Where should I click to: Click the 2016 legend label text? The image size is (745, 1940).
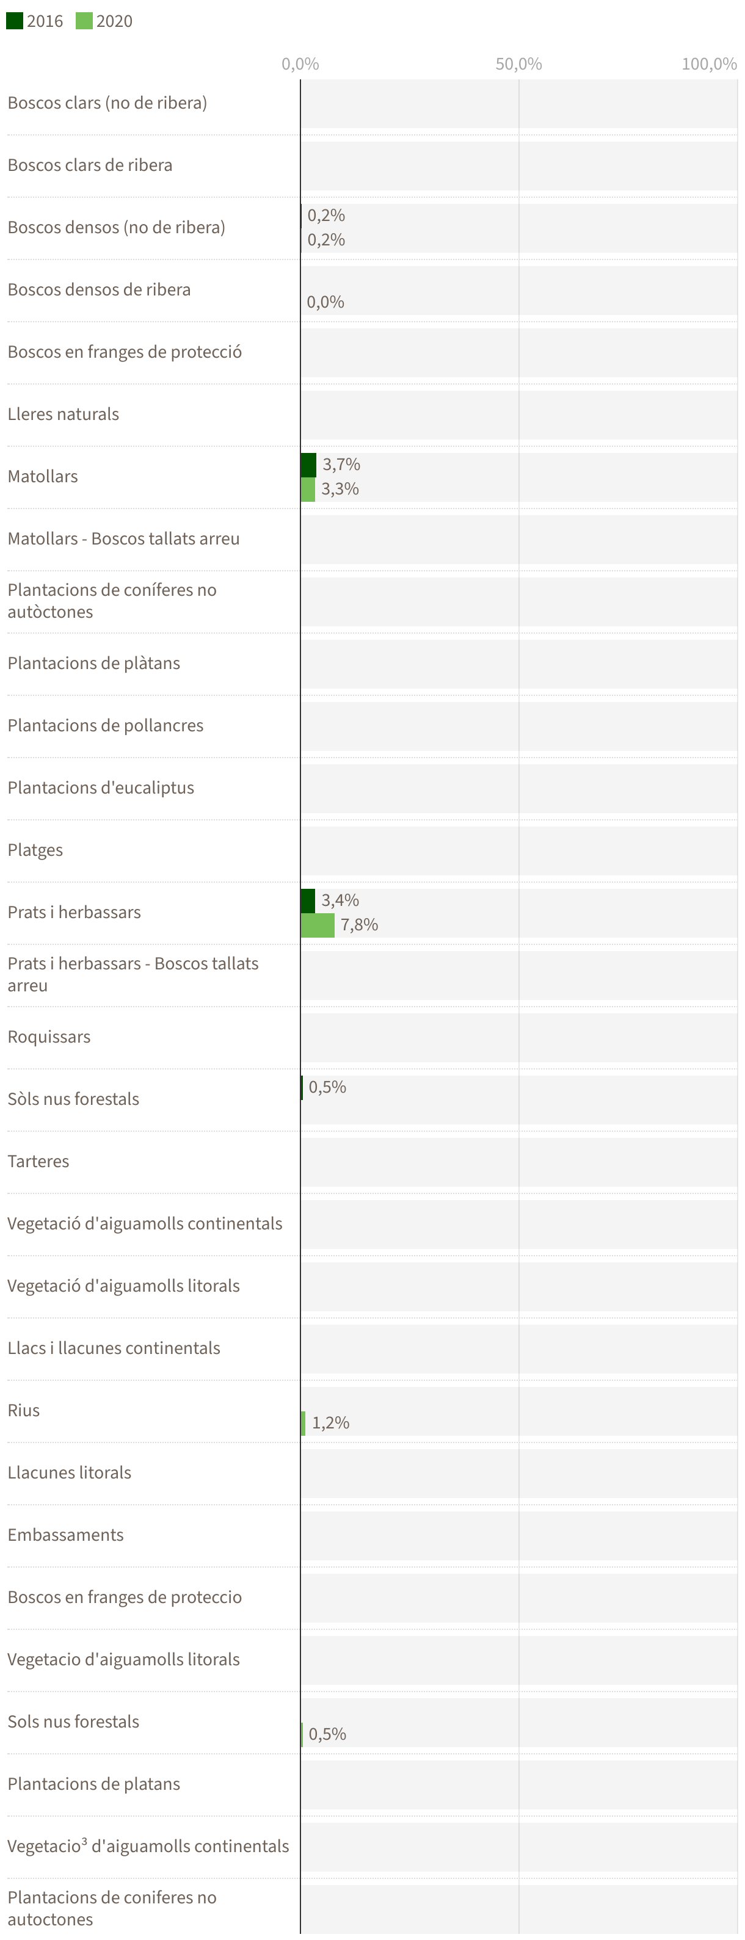pyautogui.click(x=45, y=21)
